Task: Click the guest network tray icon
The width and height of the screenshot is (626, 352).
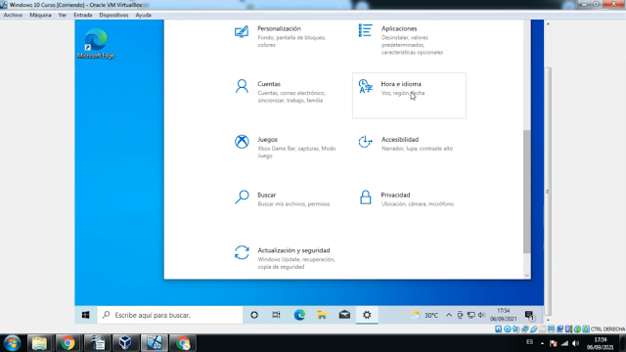Action: pyautogui.click(x=471, y=315)
